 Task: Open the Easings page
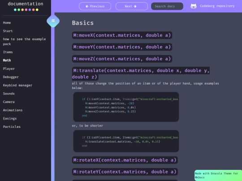click(x=10, y=118)
